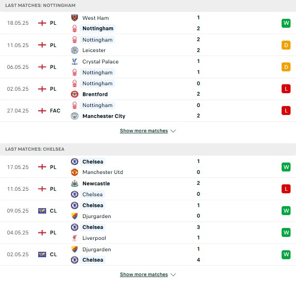296x281 pixels.
Task: Click the Manchester Utd crest icon
Action: pos(74,172)
